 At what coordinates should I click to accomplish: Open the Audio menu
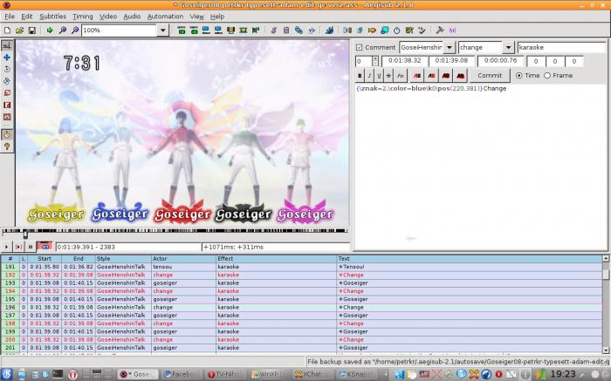[x=132, y=17]
